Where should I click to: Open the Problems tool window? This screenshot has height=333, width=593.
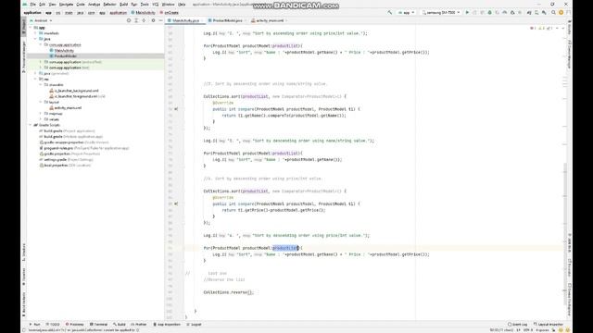pyautogui.click(x=74, y=325)
